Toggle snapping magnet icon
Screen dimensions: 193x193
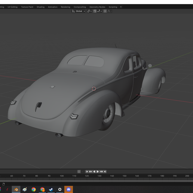tap(95, 11)
